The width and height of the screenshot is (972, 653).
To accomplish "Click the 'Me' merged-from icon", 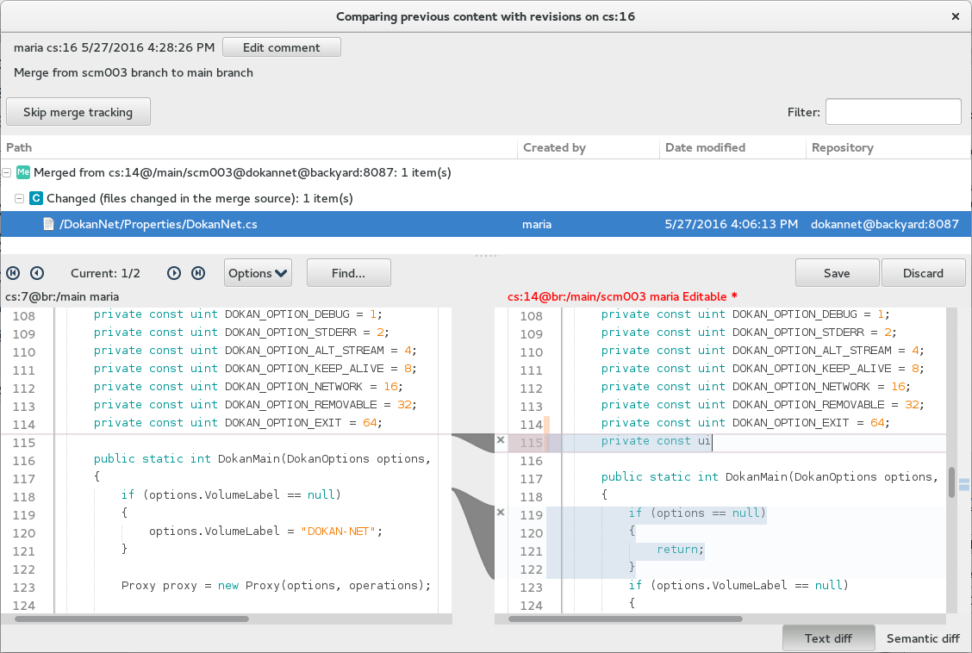I will coord(23,172).
